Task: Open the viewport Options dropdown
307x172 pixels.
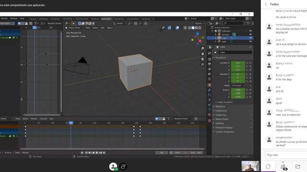Action: [x=200, y=23]
